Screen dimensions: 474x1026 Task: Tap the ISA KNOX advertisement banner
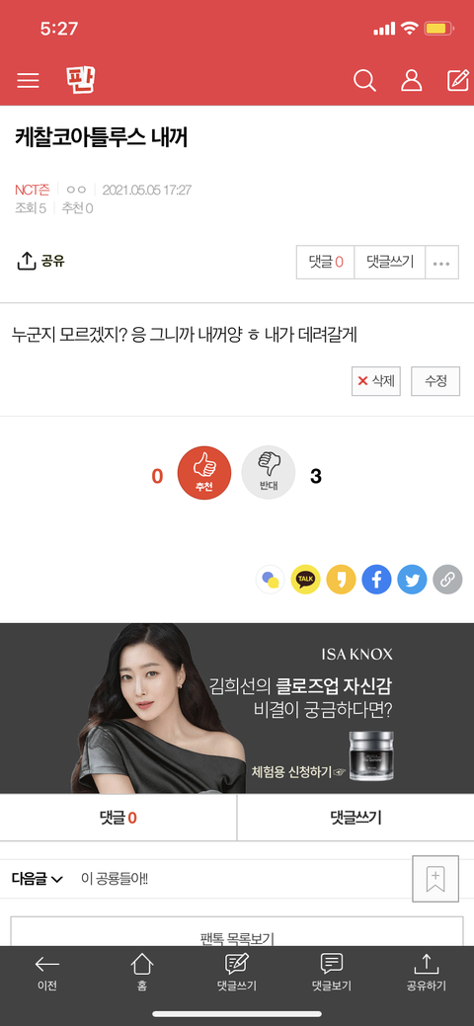point(237,708)
